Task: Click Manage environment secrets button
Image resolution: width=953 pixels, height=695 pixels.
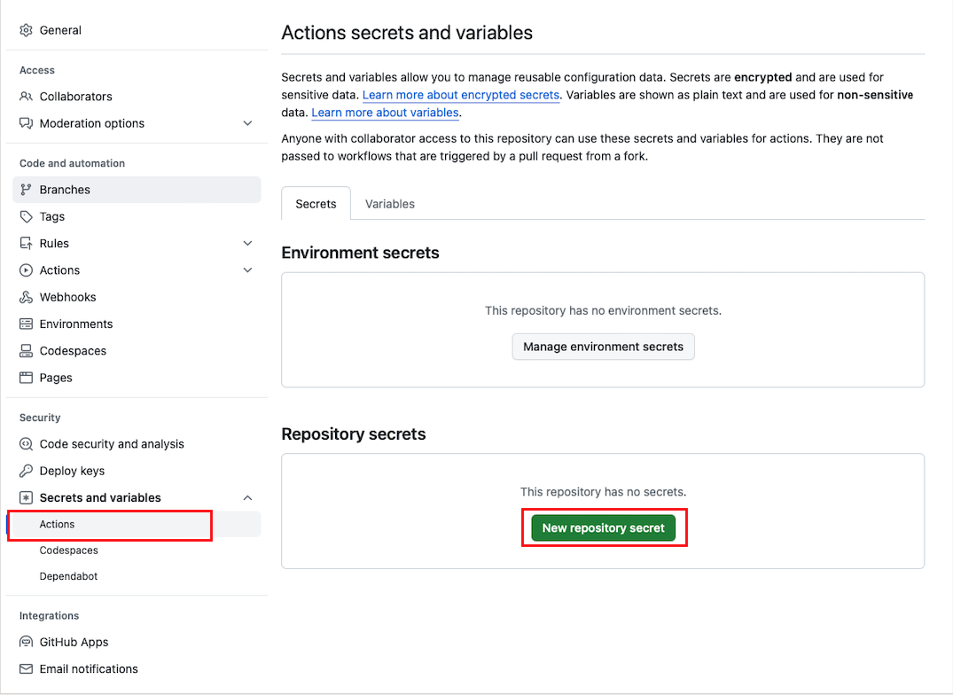Action: 603,347
